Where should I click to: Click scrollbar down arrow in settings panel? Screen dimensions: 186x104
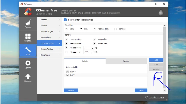pyautogui.click(x=165, y=91)
